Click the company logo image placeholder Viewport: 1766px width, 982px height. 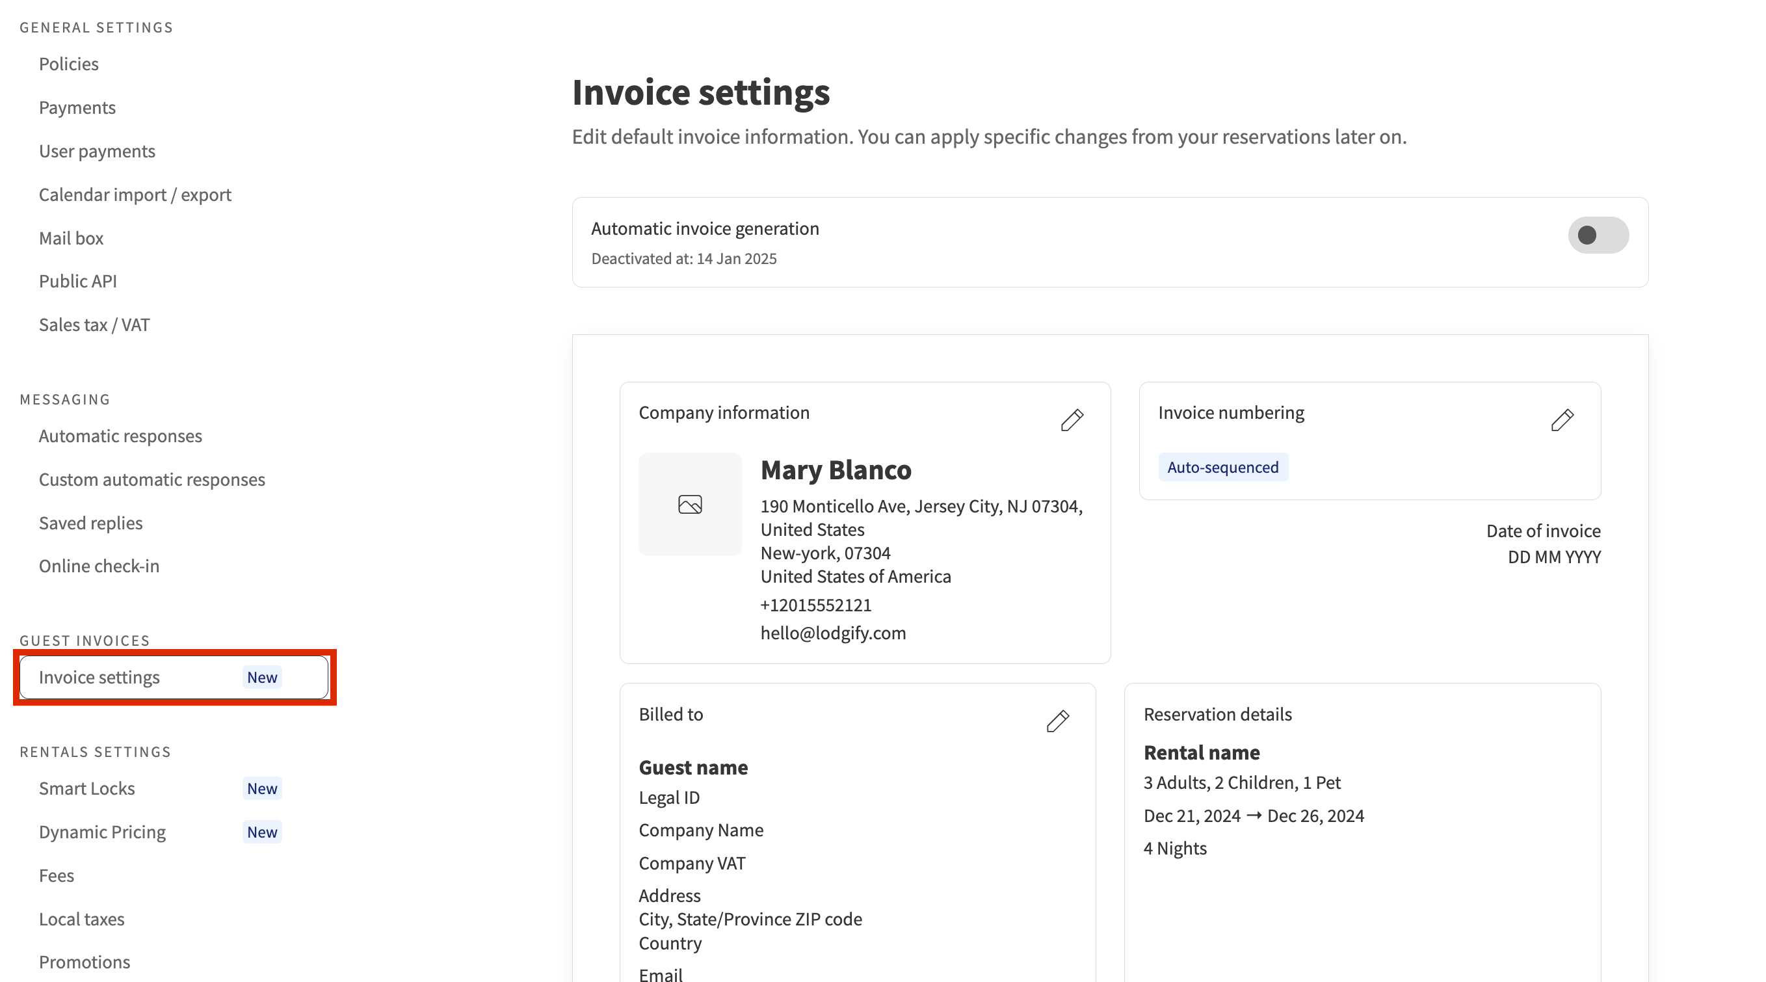coord(690,504)
